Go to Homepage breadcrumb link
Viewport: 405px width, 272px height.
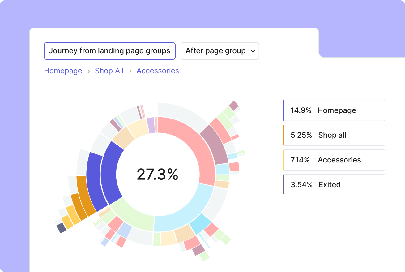click(x=63, y=71)
